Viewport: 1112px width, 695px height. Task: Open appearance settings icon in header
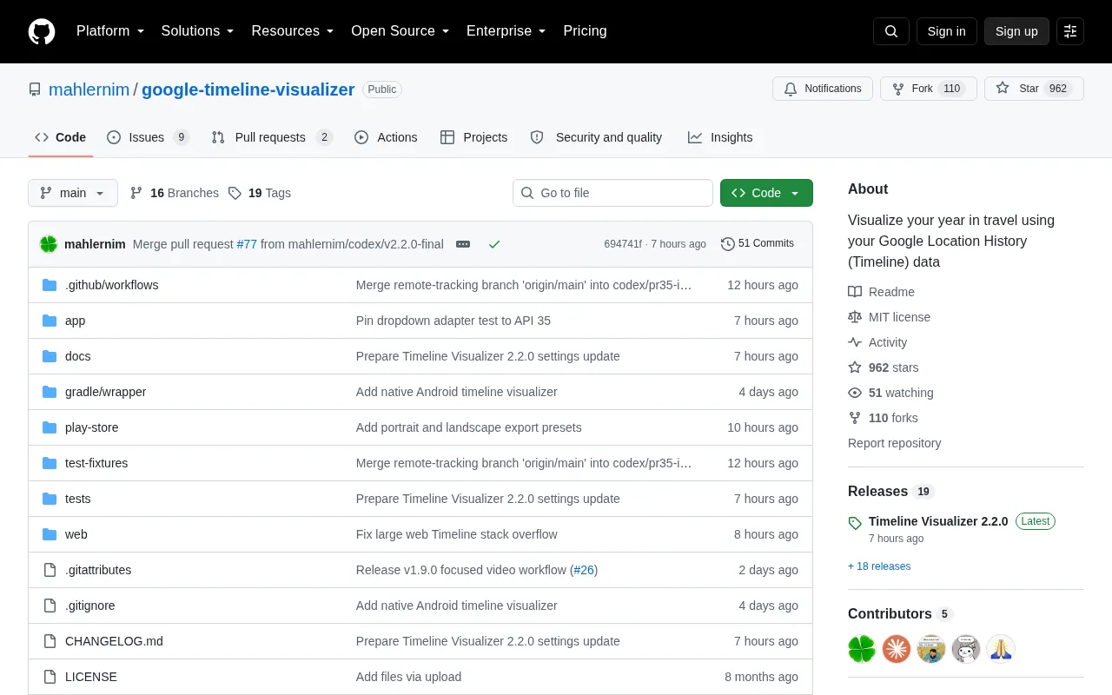pos(1070,31)
